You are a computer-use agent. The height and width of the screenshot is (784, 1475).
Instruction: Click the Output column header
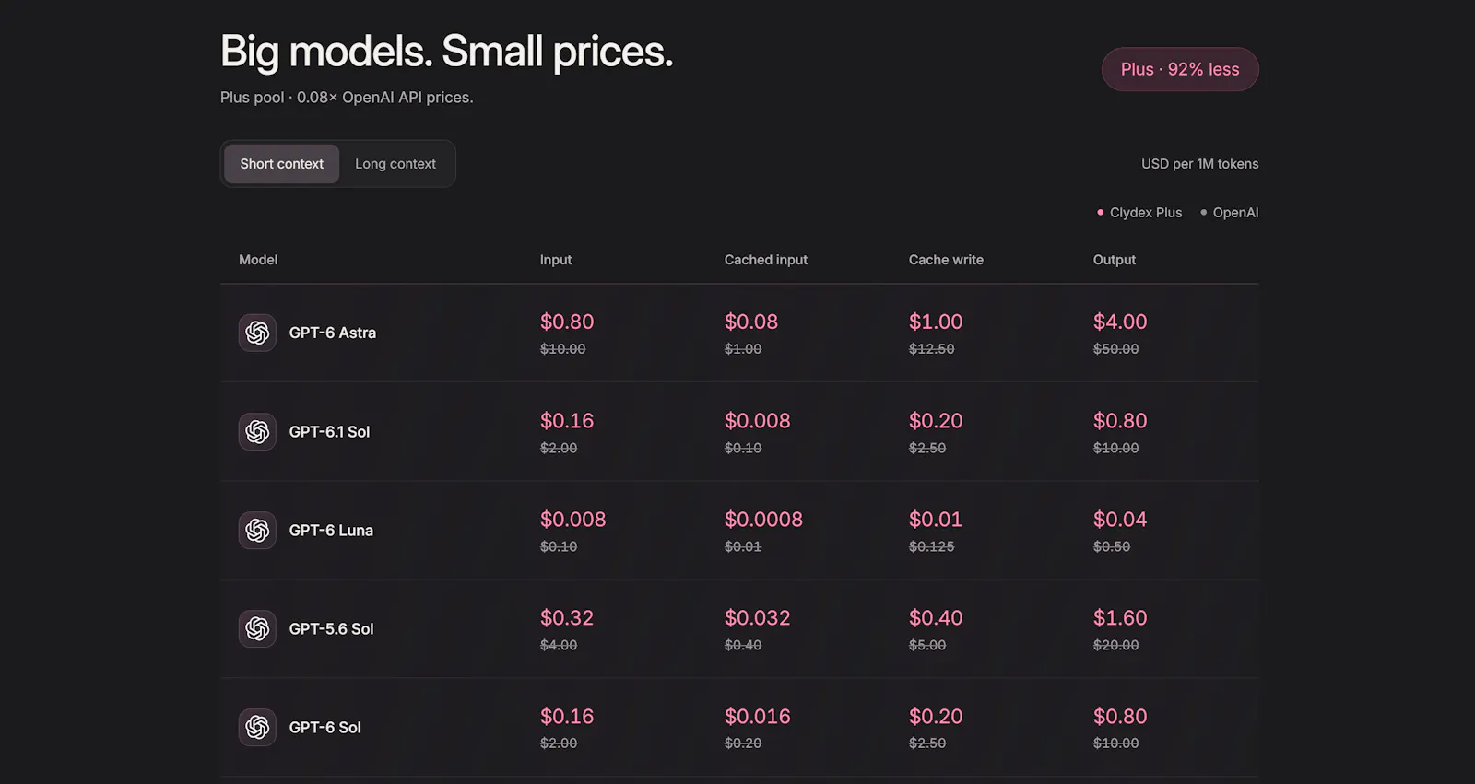(1115, 260)
